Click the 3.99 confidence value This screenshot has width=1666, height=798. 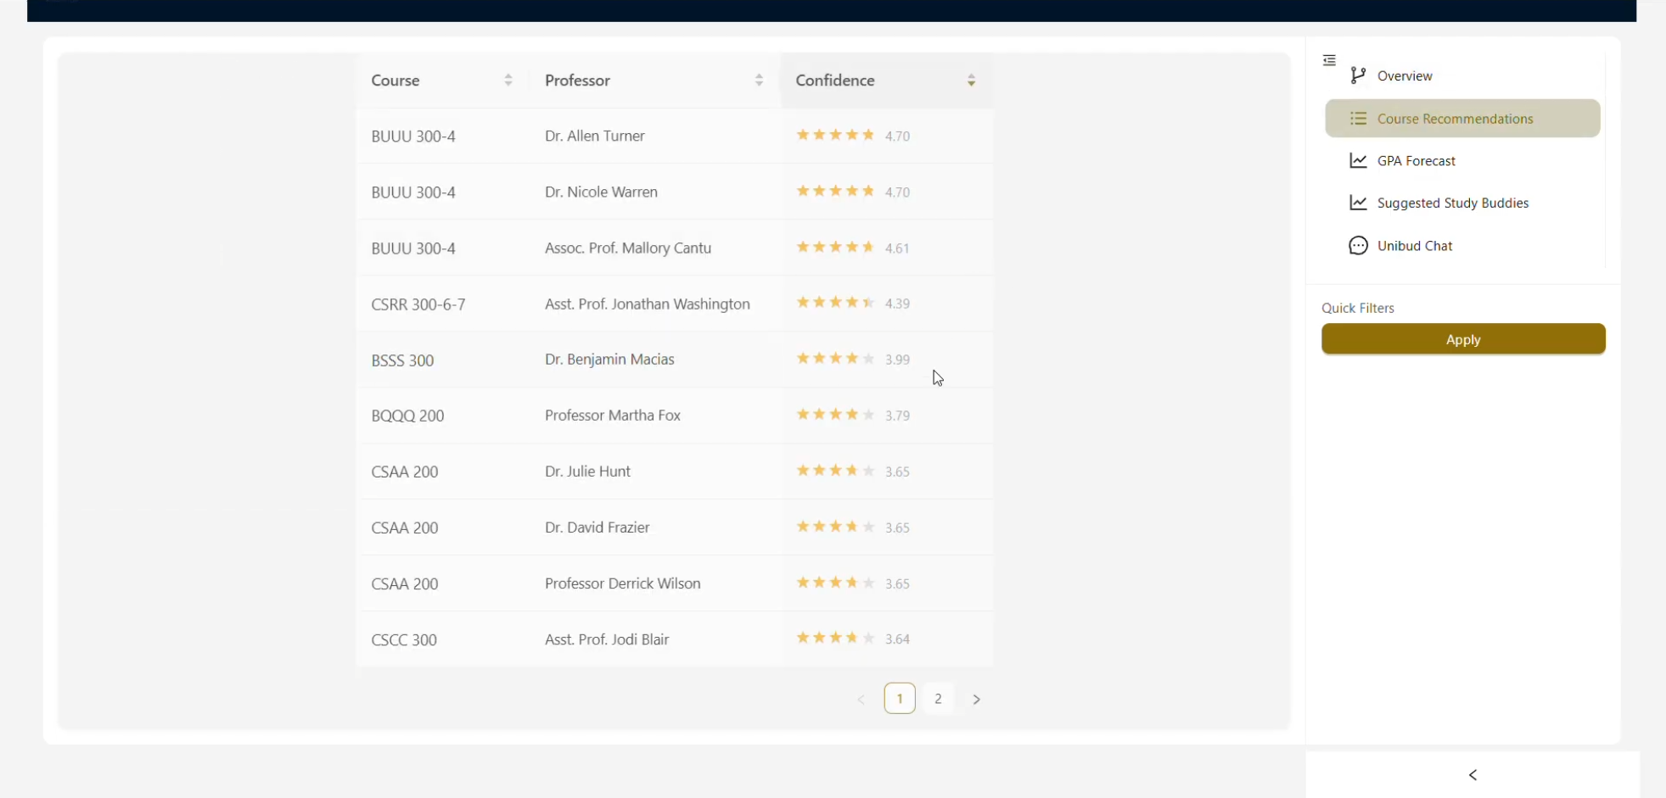[898, 360]
